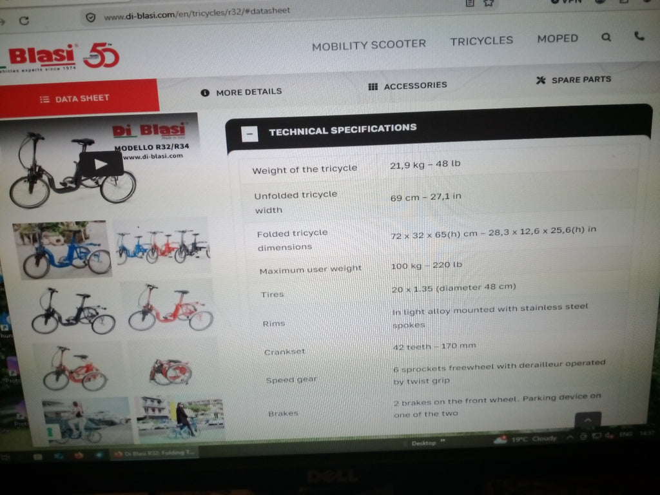Open woman riding by boats thumbnail

click(x=86, y=422)
